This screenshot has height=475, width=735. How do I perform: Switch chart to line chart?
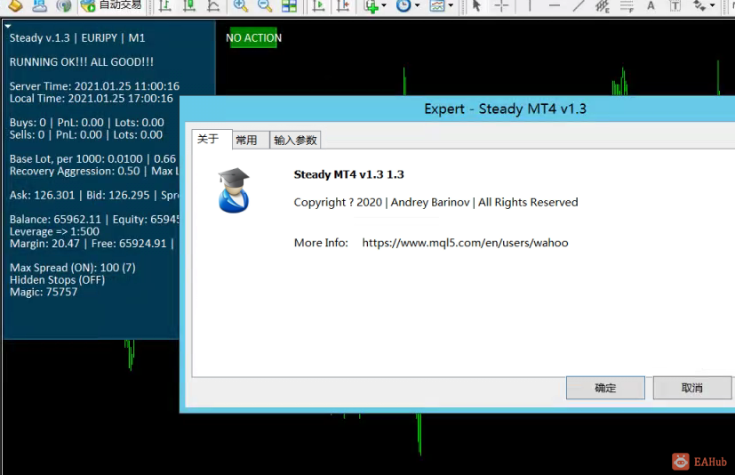tap(213, 5)
